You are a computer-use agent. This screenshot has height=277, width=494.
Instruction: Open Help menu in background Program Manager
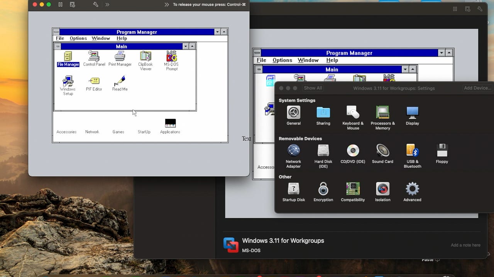coord(332,60)
